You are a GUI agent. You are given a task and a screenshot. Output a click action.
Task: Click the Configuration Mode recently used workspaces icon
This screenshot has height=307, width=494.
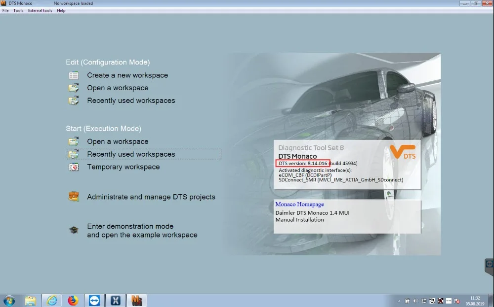(74, 101)
